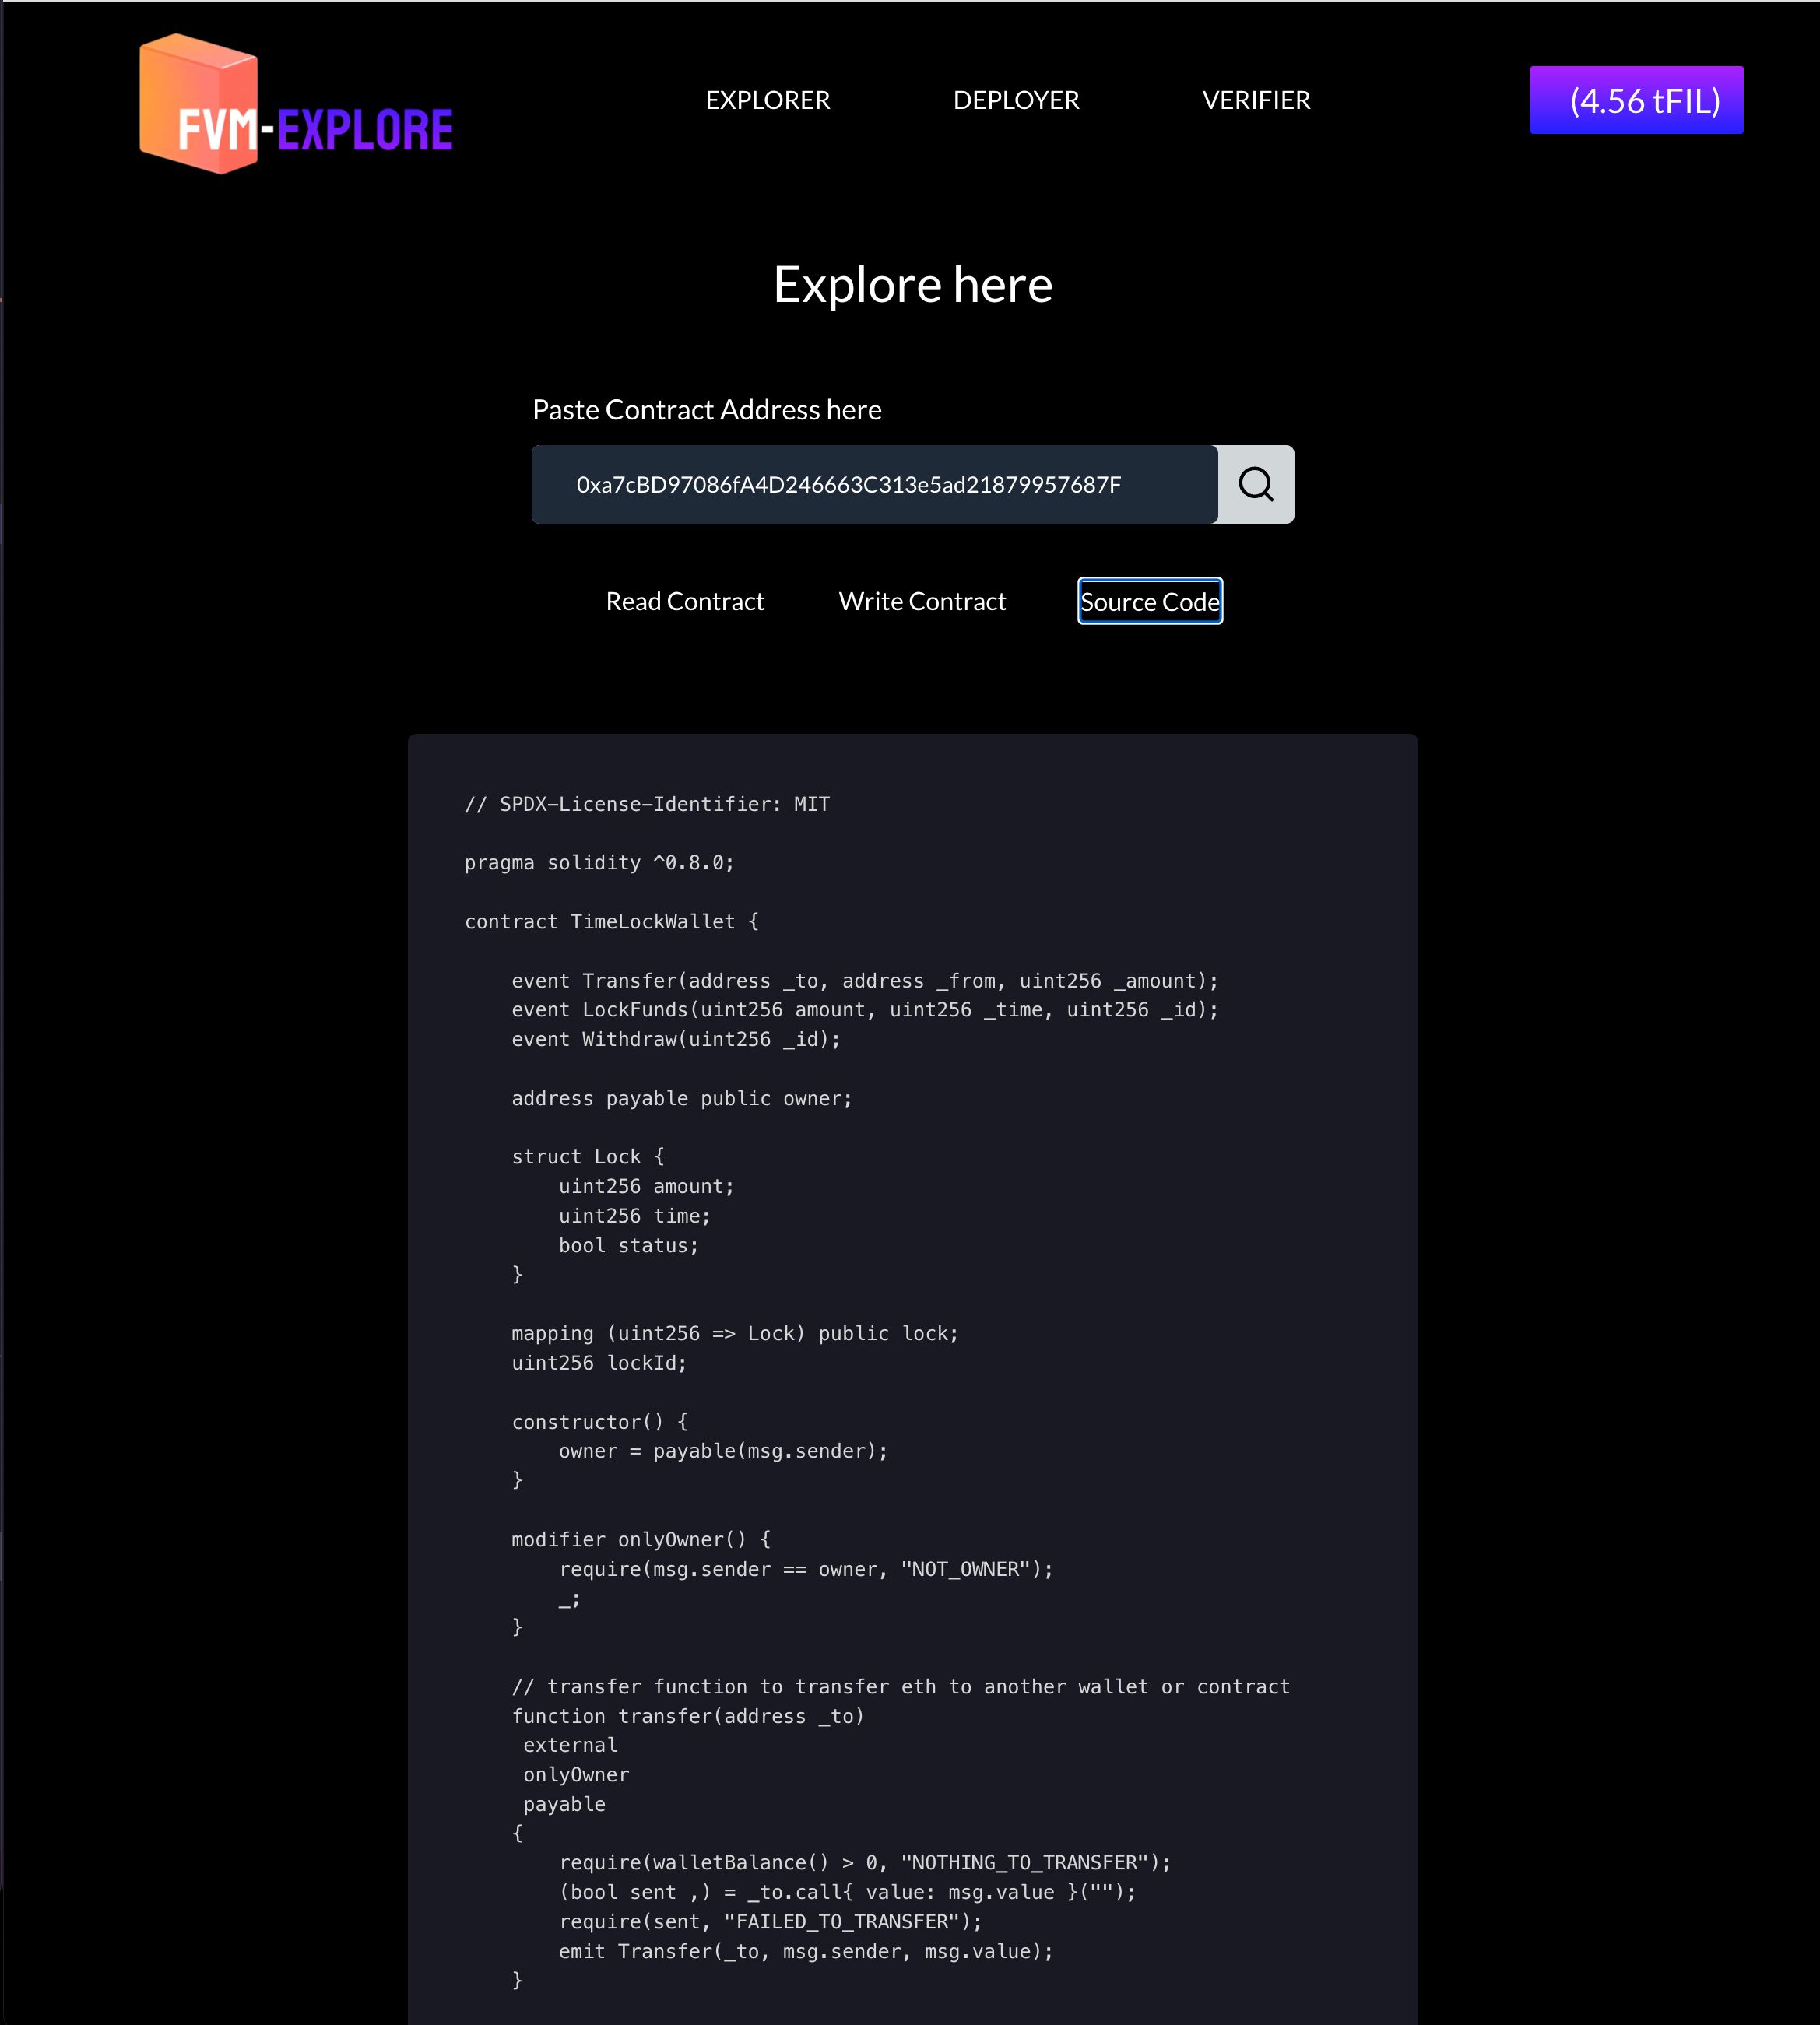1820x2025 pixels.
Task: Toggle Write Contract interaction mode
Action: pos(921,601)
